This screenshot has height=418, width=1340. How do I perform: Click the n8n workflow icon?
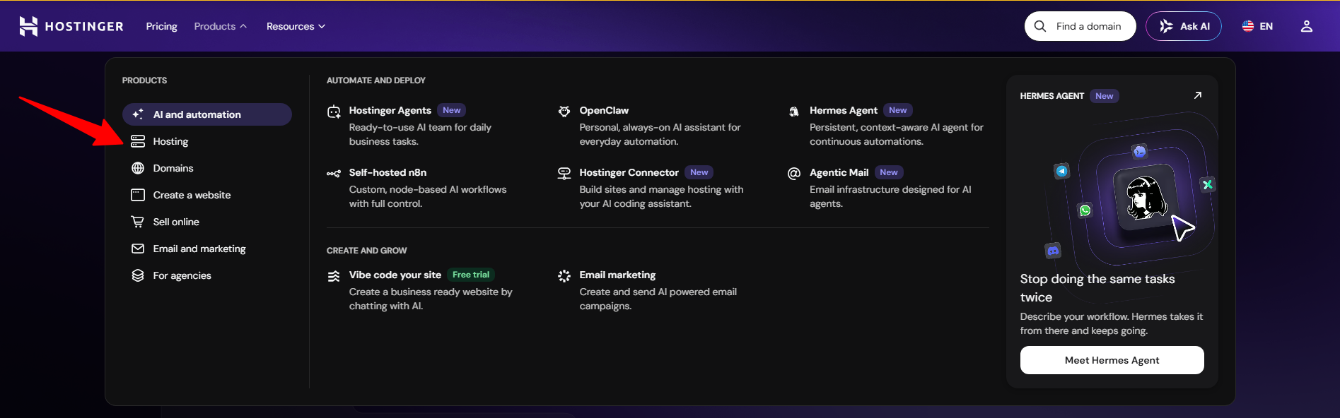(x=334, y=173)
